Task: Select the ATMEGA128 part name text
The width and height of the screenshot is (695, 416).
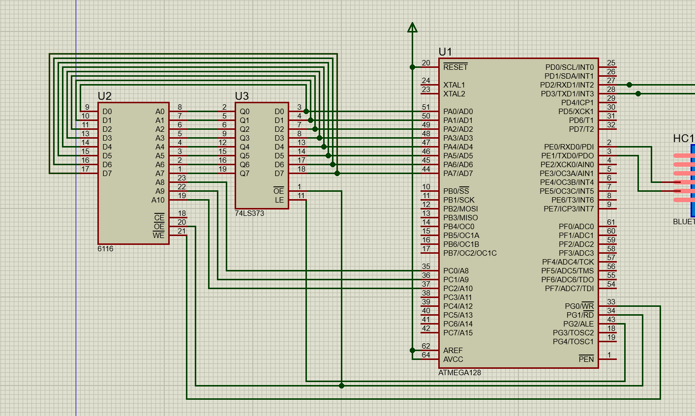Action: click(460, 373)
